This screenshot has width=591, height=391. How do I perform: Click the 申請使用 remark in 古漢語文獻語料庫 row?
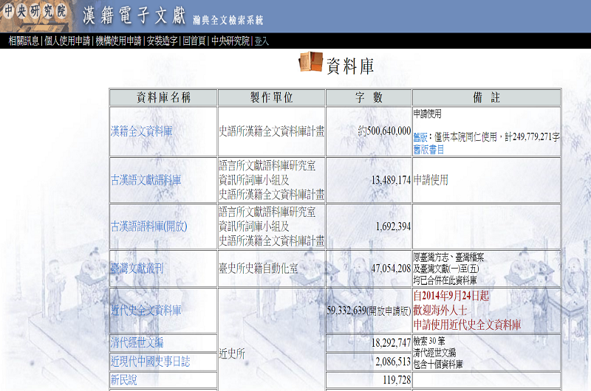coord(431,180)
